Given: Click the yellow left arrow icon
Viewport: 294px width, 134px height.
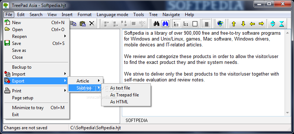Looking at the screenshot, I should 252,24.
